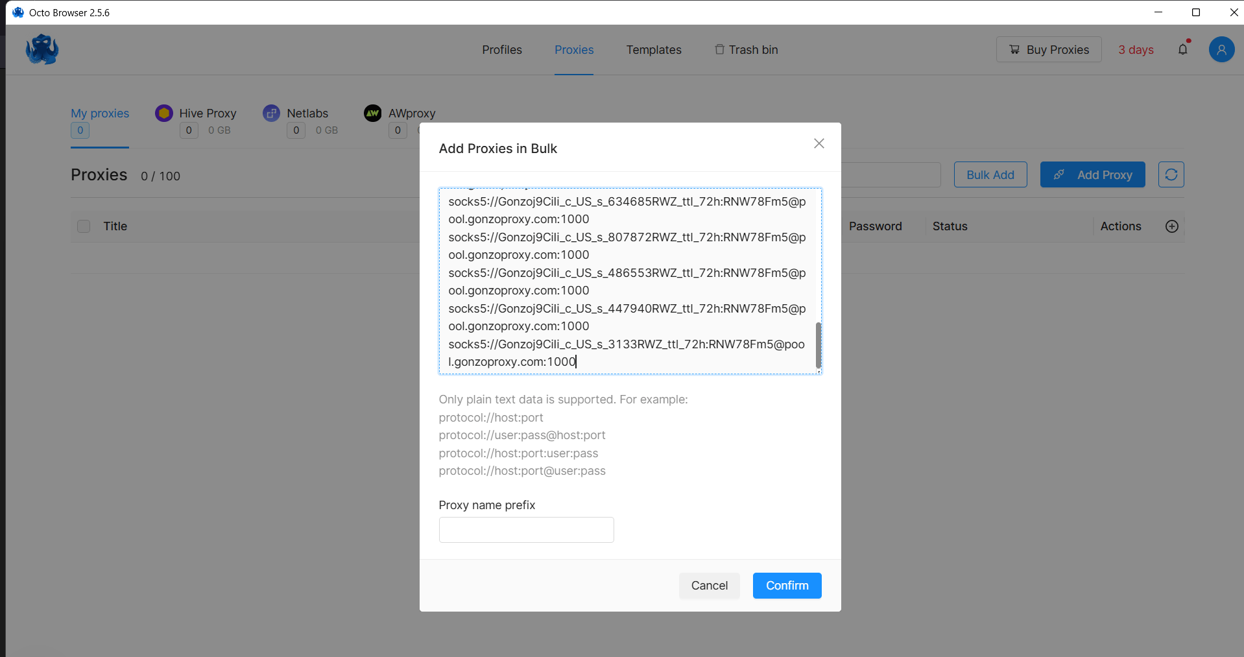
Task: Select the Netlabs provider icon
Action: tap(271, 113)
